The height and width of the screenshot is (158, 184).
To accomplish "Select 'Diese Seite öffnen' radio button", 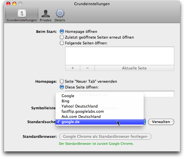I will tap(62, 87).
